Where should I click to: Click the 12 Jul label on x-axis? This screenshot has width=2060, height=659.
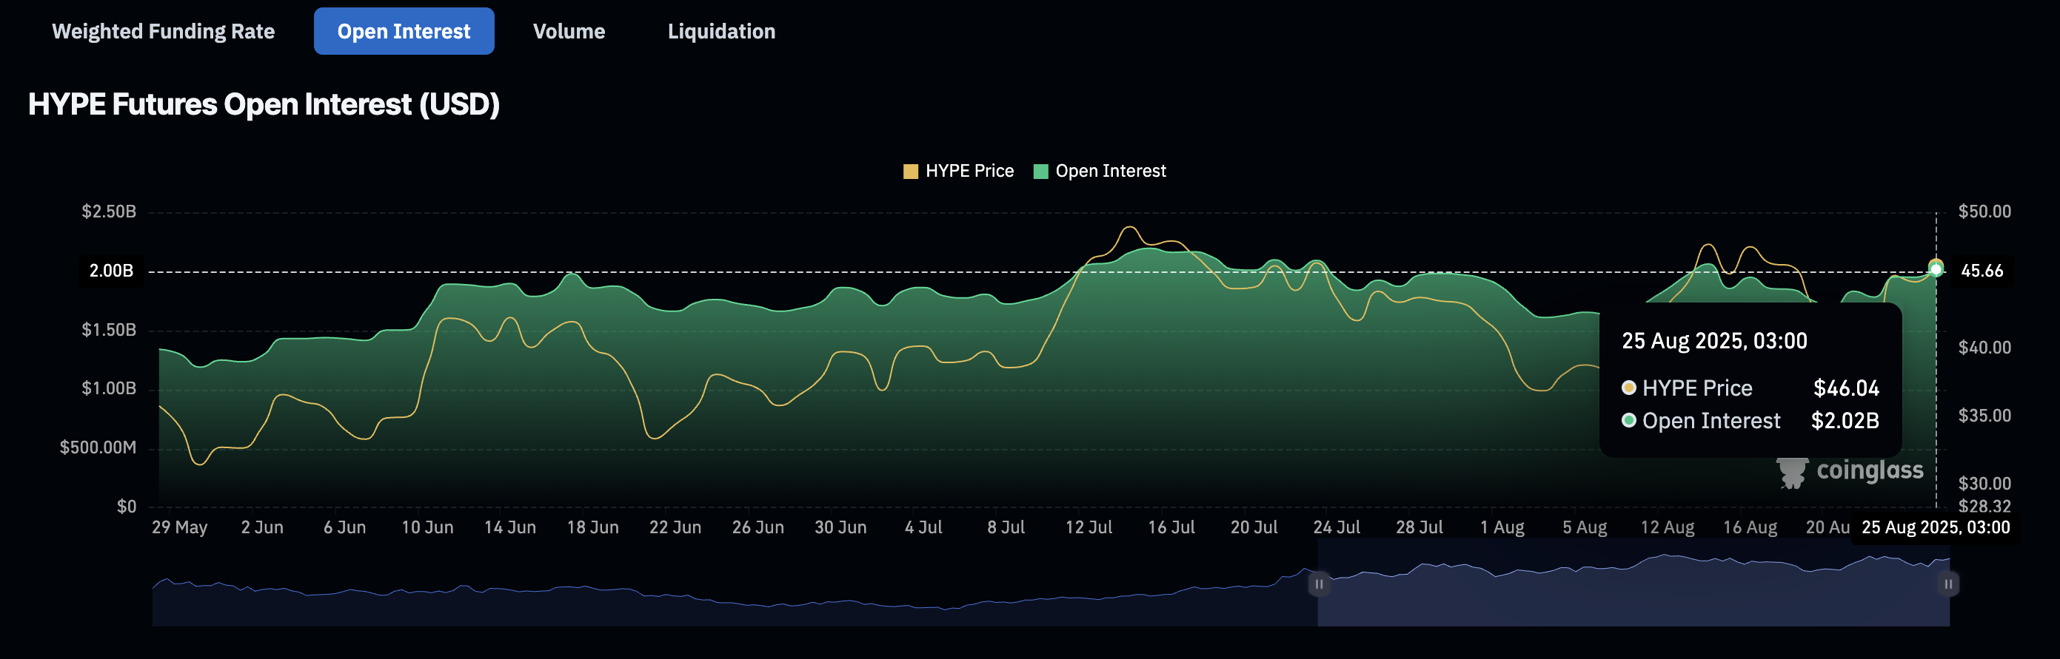click(x=1088, y=528)
